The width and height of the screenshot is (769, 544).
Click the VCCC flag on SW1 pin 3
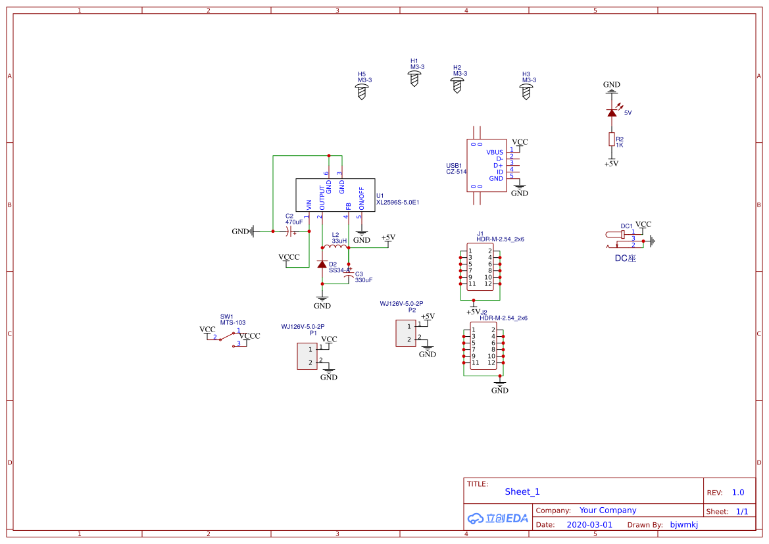249,337
